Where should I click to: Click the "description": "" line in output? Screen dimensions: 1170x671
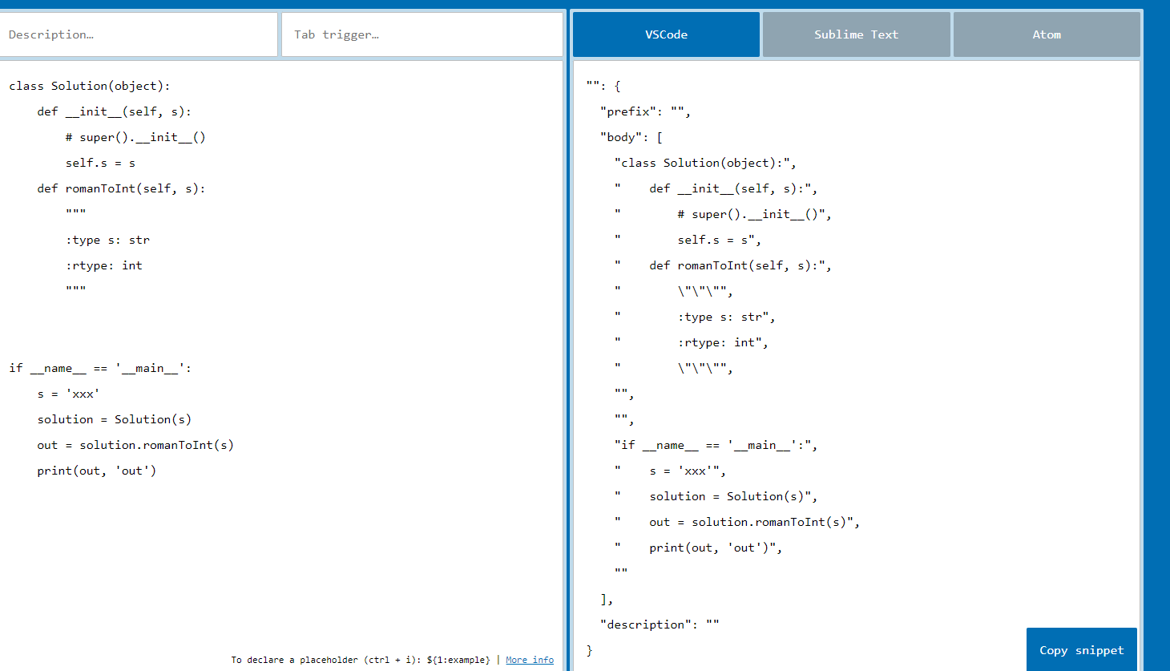tap(660, 625)
